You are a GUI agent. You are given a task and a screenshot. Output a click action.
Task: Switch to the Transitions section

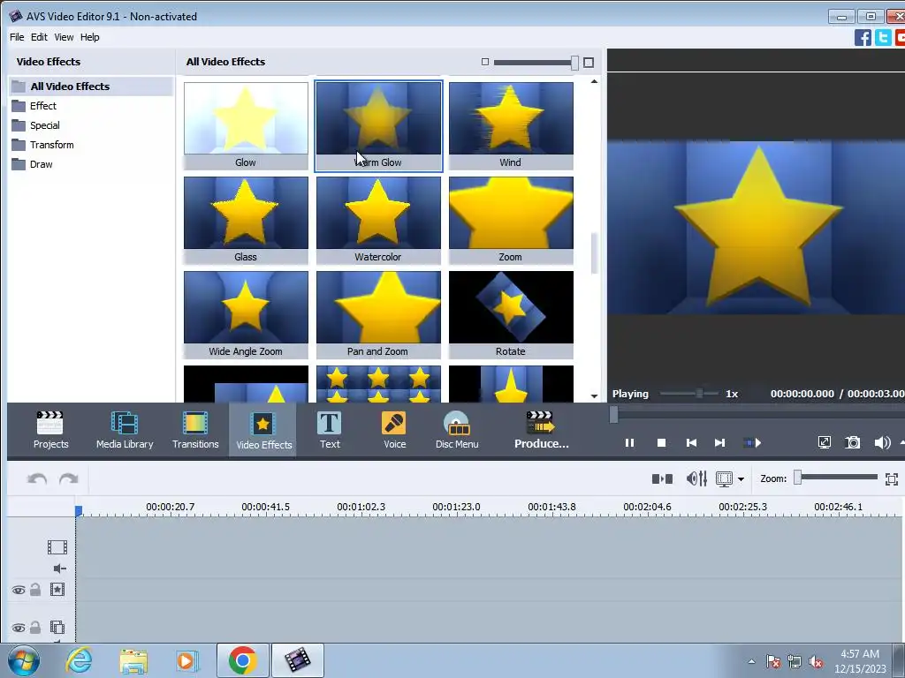pyautogui.click(x=195, y=430)
